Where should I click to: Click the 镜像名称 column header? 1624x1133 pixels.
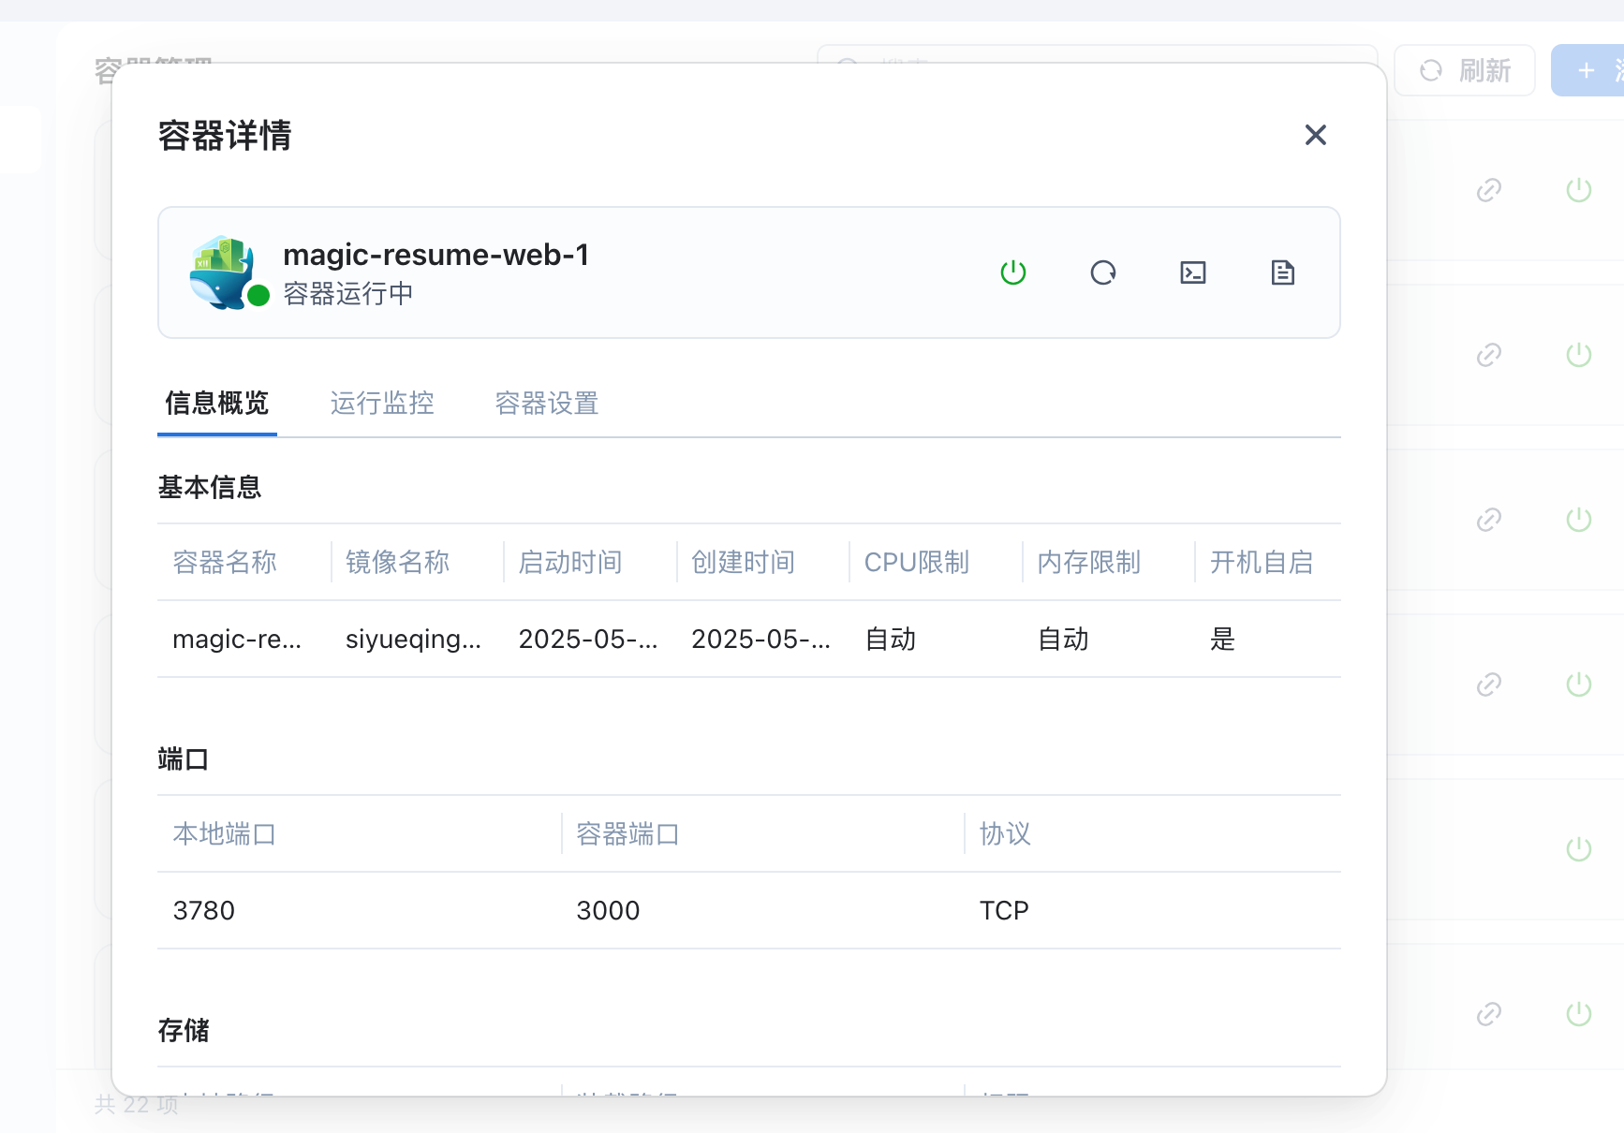pyautogui.click(x=397, y=562)
